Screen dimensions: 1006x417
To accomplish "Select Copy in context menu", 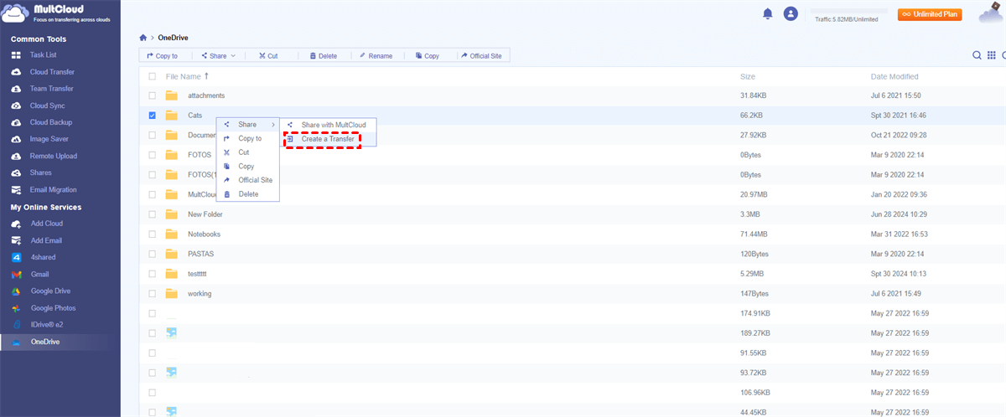I will tap(248, 166).
